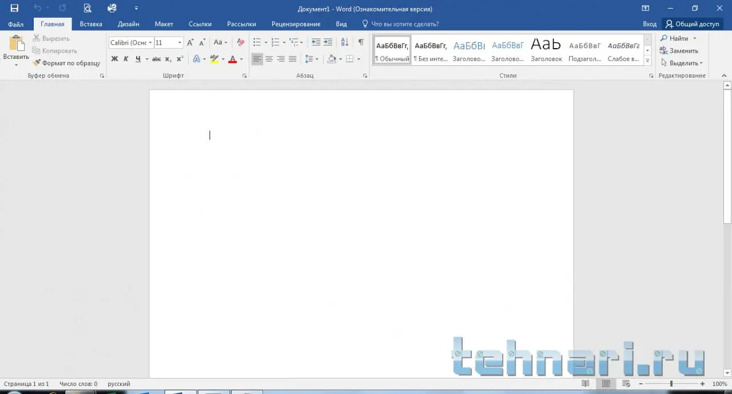Save the document from quick access toolbar
Viewport: 732px width, 394px height.
click(14, 8)
